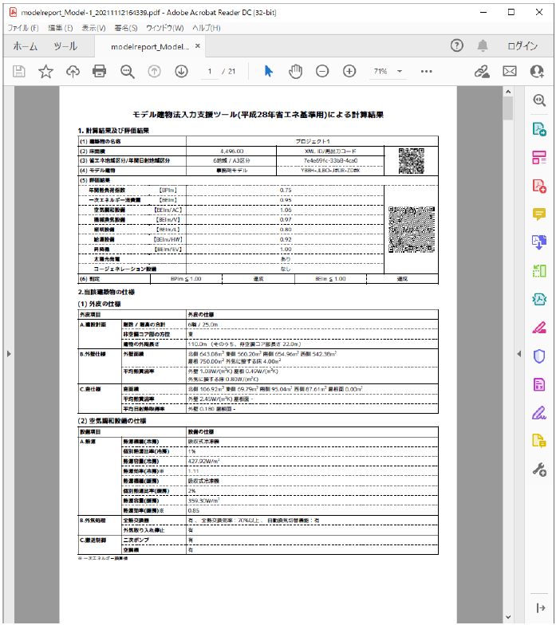Open Create PDF tool in right pane
This screenshot has width=556, height=625.
tap(539, 186)
